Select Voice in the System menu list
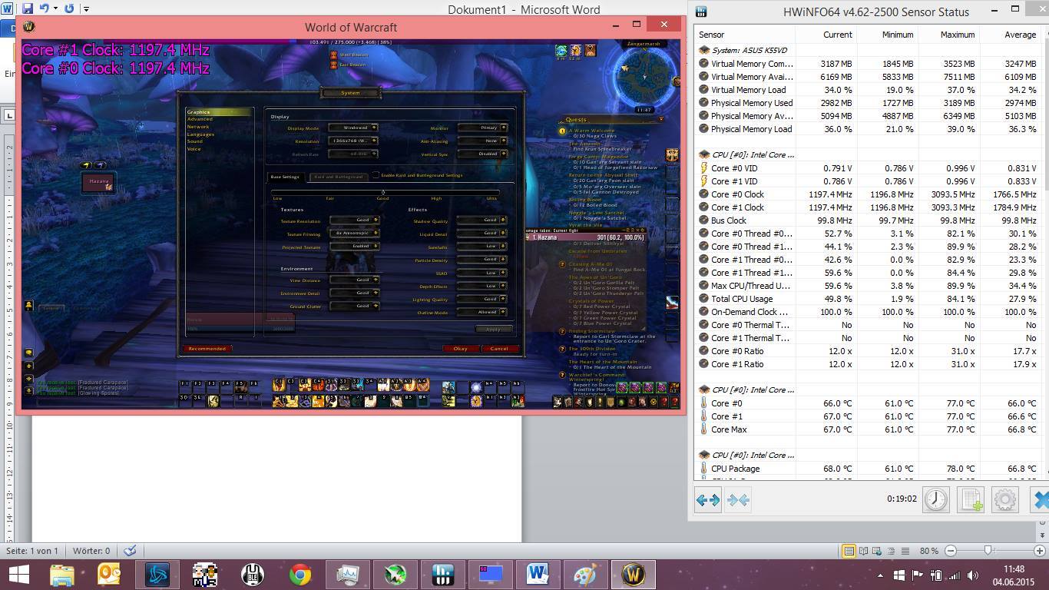The height and width of the screenshot is (590, 1049). pos(194,149)
